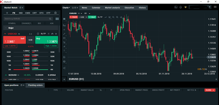Viewport: 219px width, 105px height.
Task: Select the trend line drawing tool
Action: tap(64, 34)
